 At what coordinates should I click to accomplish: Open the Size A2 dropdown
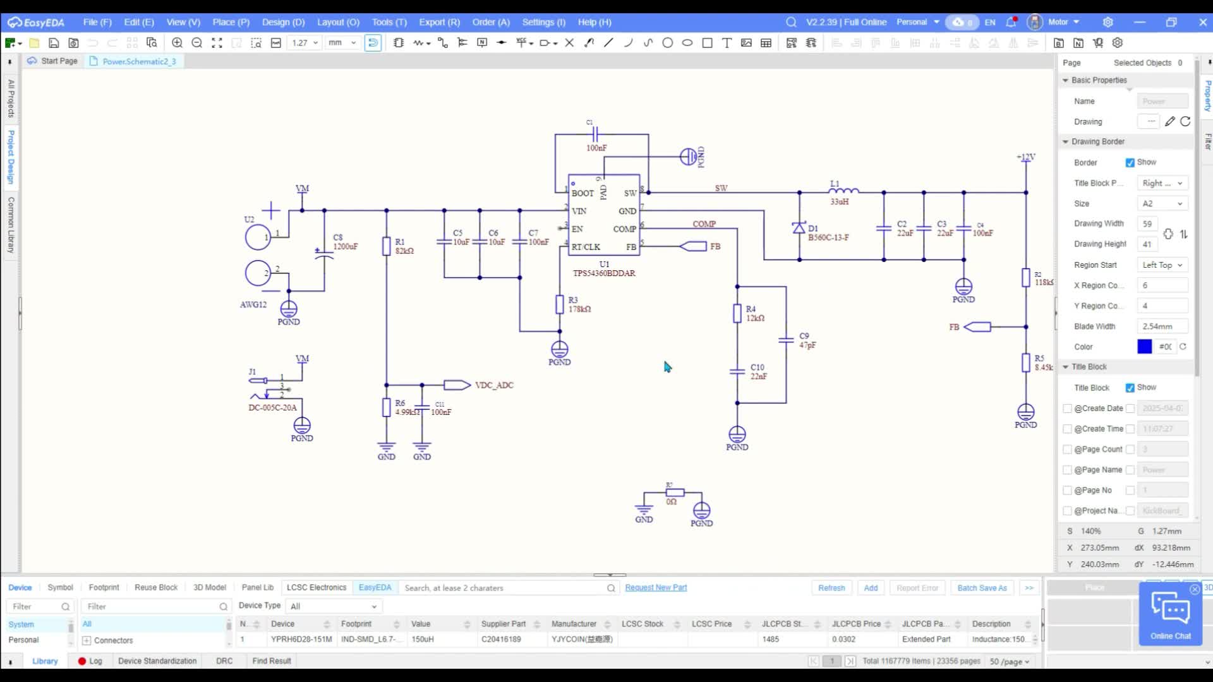click(1162, 203)
